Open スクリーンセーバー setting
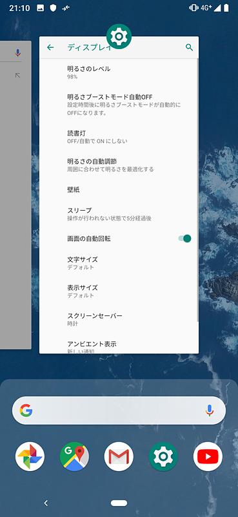Screen dimensions: 238x517 [119, 319]
